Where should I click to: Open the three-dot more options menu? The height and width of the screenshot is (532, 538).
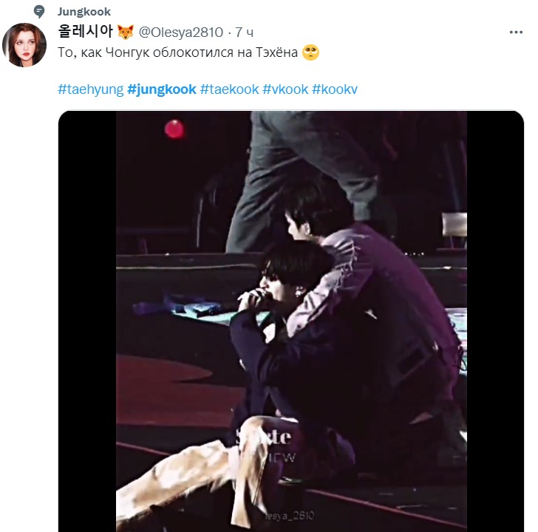coord(516,33)
